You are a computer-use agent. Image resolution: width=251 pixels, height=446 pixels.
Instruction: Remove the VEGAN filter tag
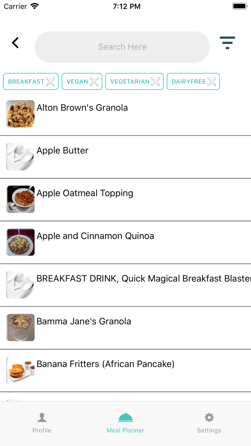[94, 82]
